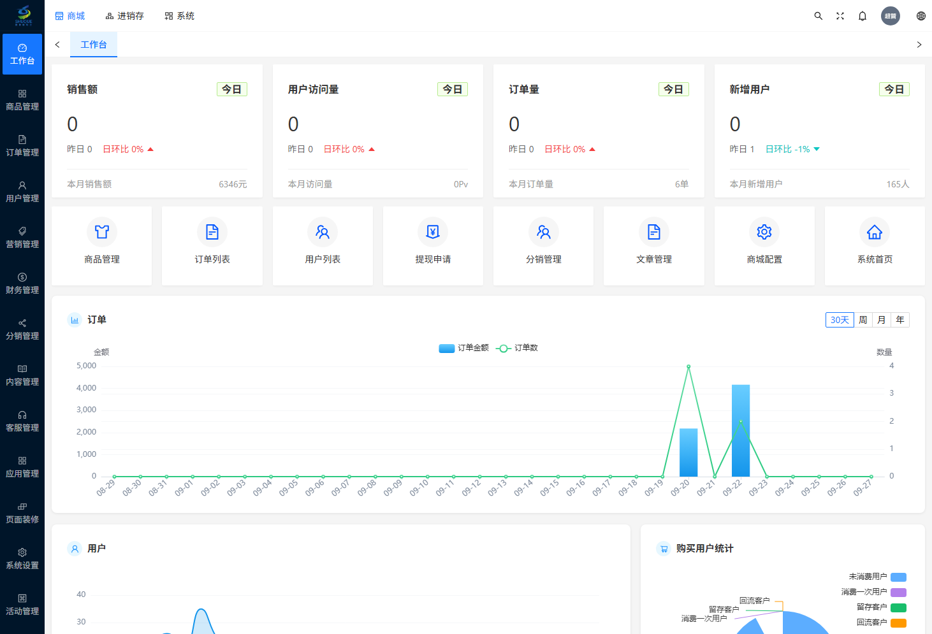Open 订单列表 document shortcut icon

point(212,232)
